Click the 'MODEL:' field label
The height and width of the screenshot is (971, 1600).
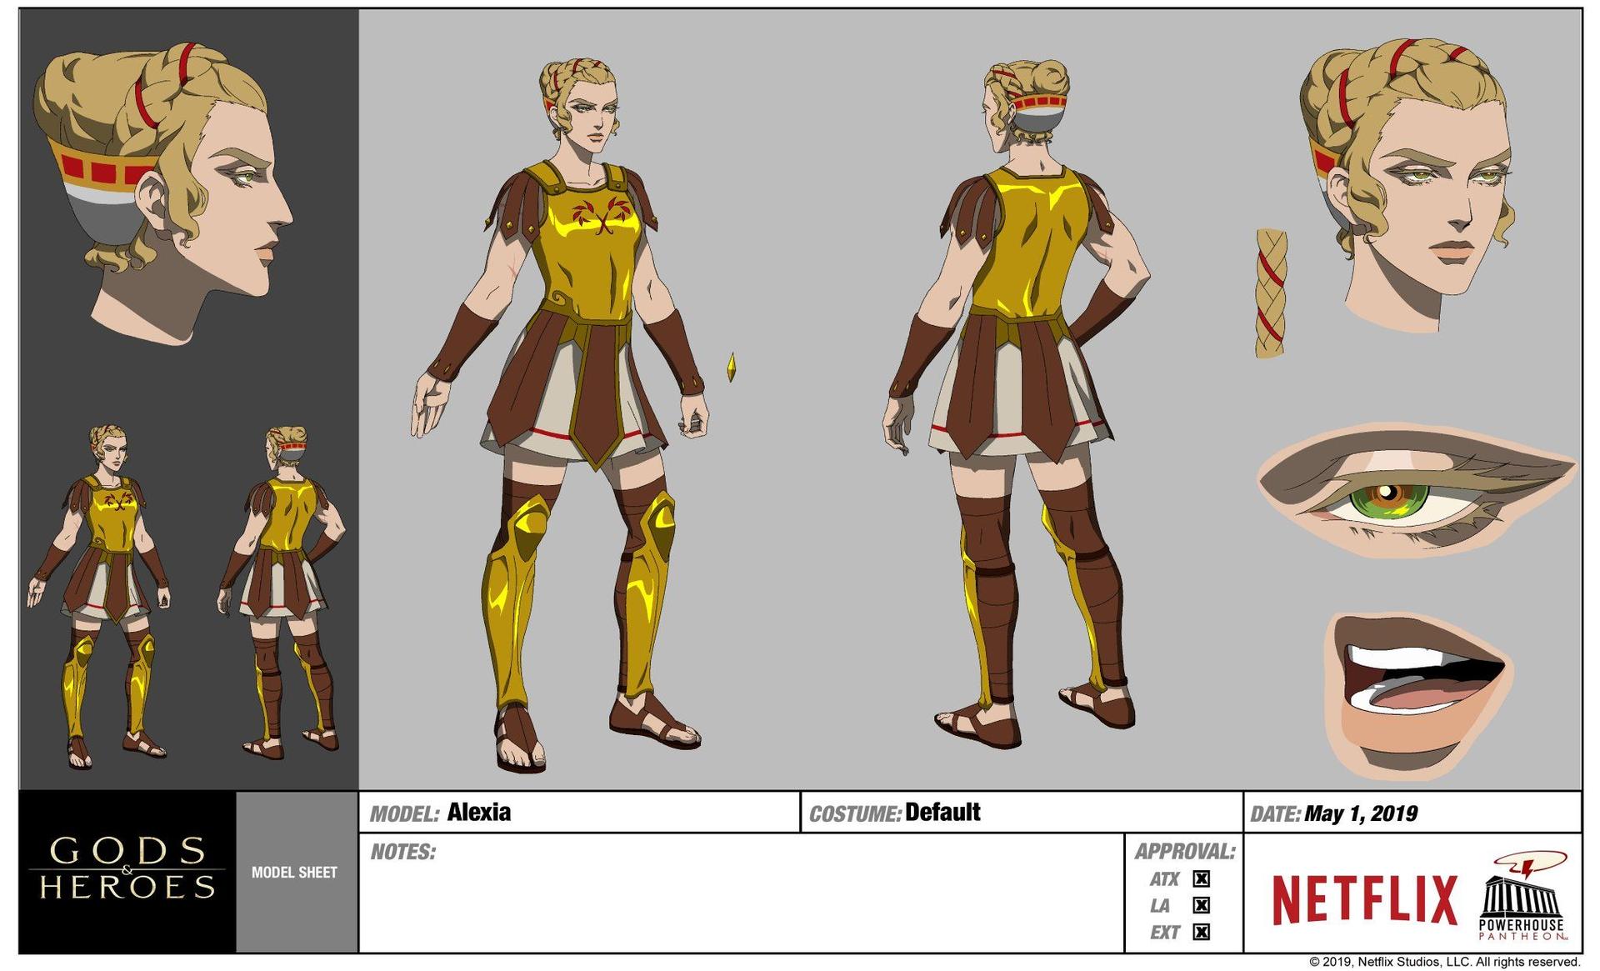(x=404, y=814)
